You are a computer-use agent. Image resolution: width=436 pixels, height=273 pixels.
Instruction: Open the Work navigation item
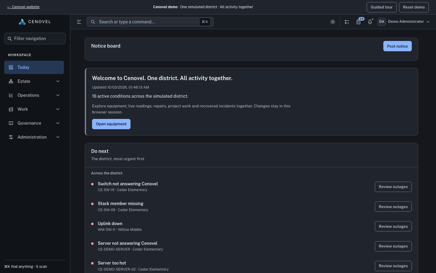pyautogui.click(x=34, y=109)
